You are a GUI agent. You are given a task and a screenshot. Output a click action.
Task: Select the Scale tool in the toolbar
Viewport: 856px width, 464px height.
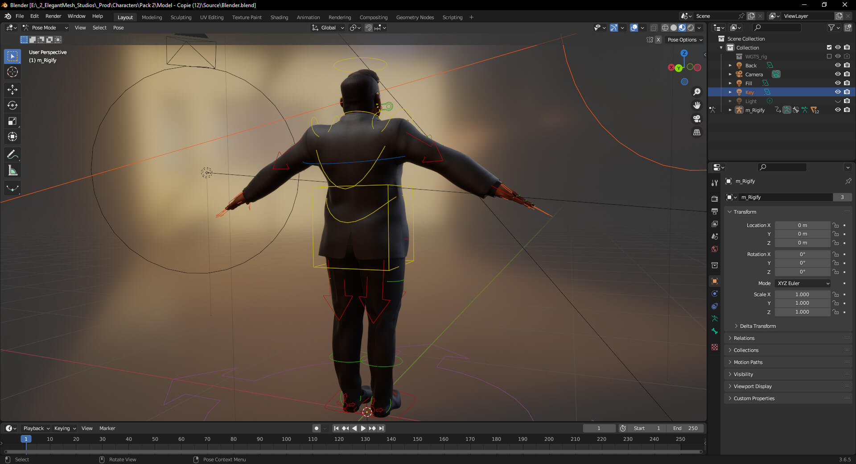(x=12, y=121)
